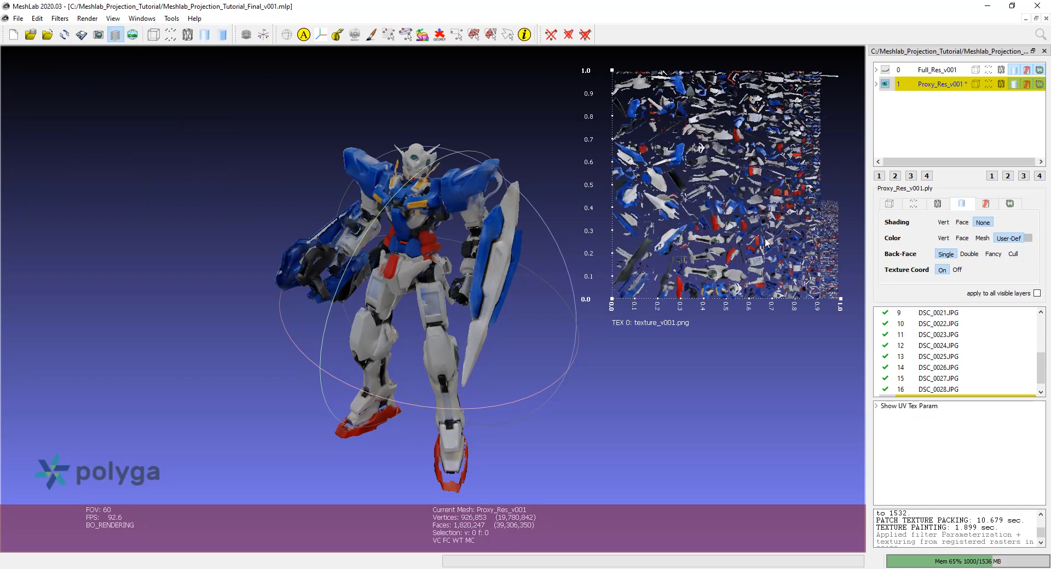Select the Z-Painting brush tool
This screenshot has height=569, width=1051.
pyautogui.click(x=372, y=35)
